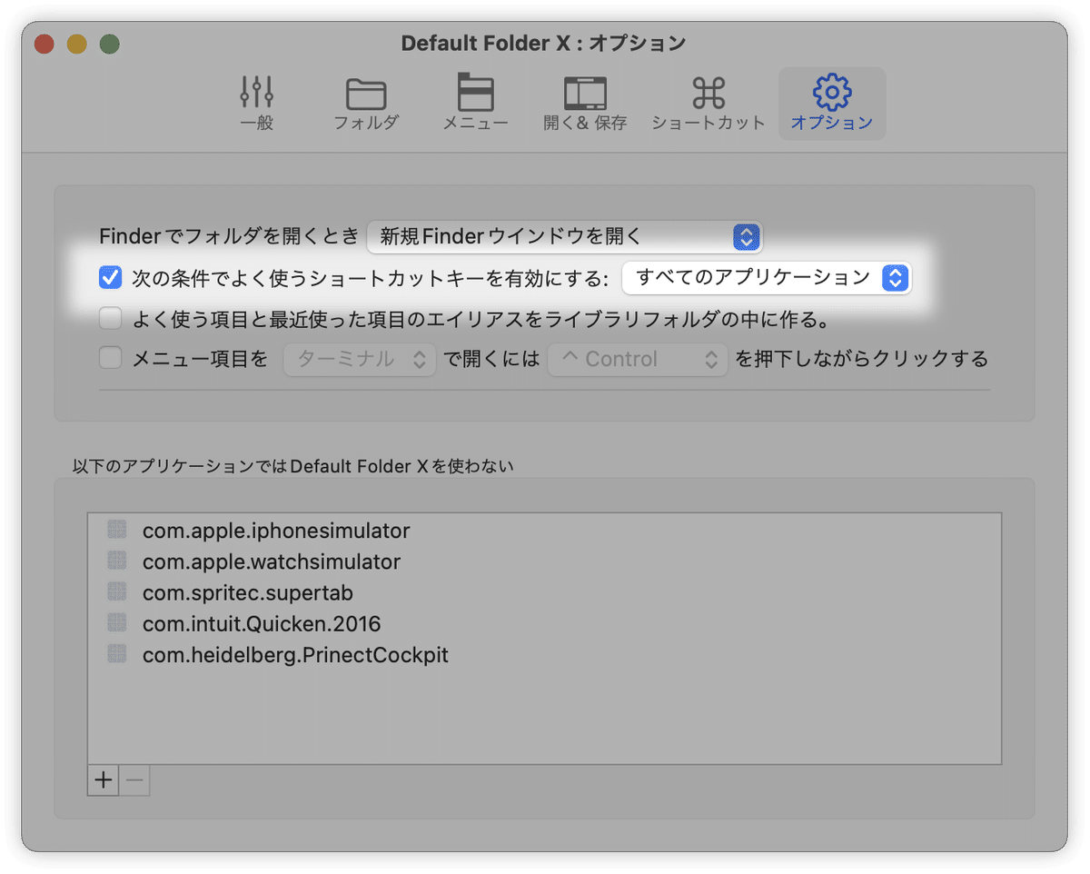Image resolution: width=1090 pixels, height=874 pixels.
Task: Select the com.heidelberg.PrinectCockpit row
Action: pyautogui.click(x=544, y=654)
